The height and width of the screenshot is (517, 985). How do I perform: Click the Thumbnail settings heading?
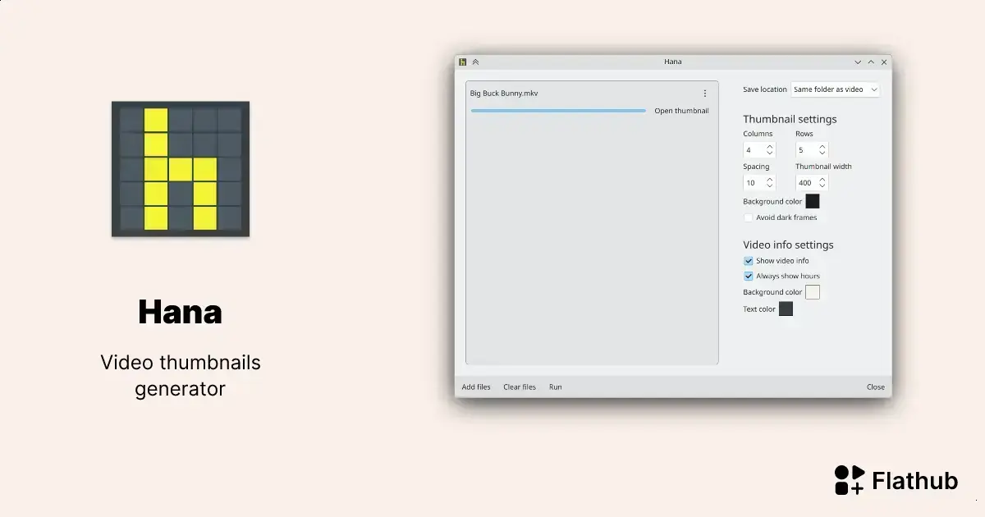790,119
